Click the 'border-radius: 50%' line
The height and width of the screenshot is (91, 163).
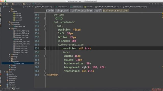point(77,63)
